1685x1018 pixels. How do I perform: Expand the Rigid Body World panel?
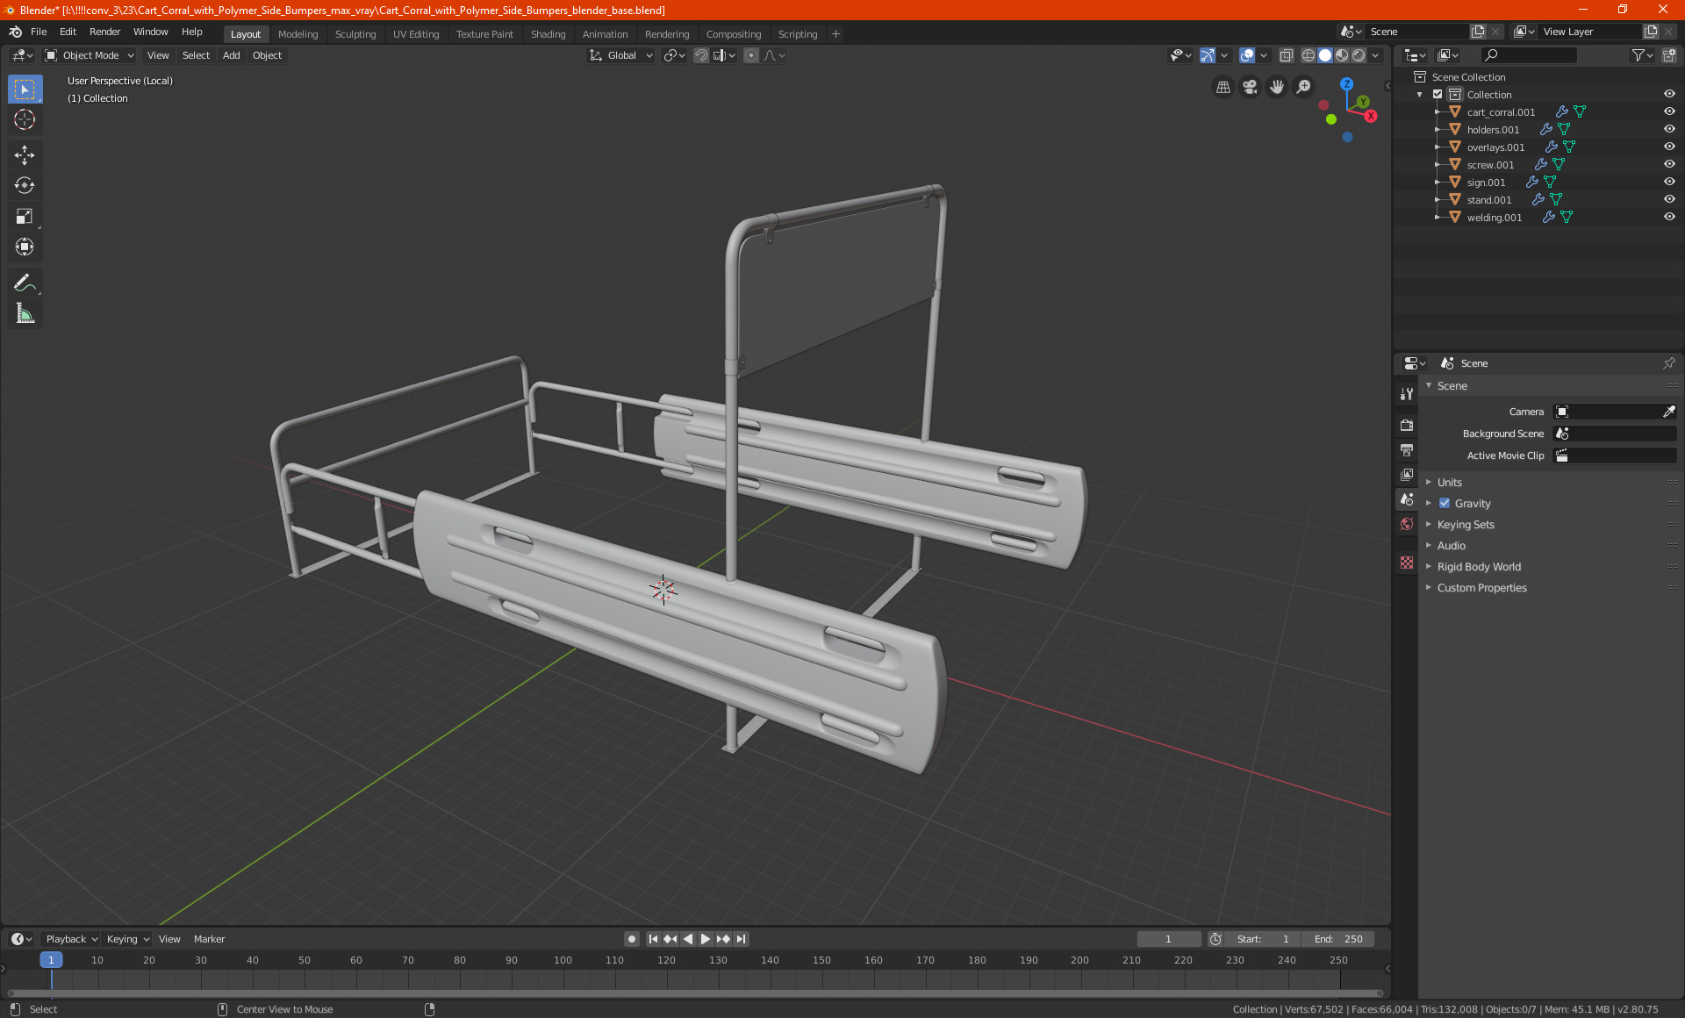click(1479, 567)
